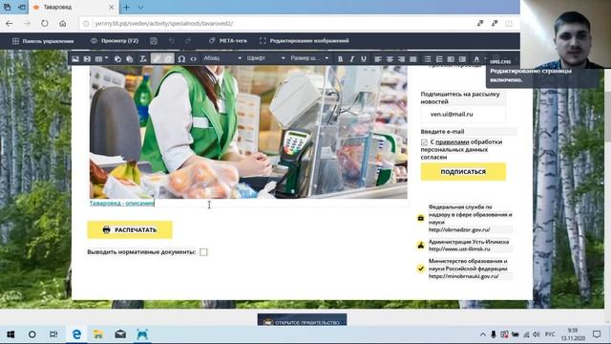Insert an image with the editor toolbar icon

(x=75, y=59)
